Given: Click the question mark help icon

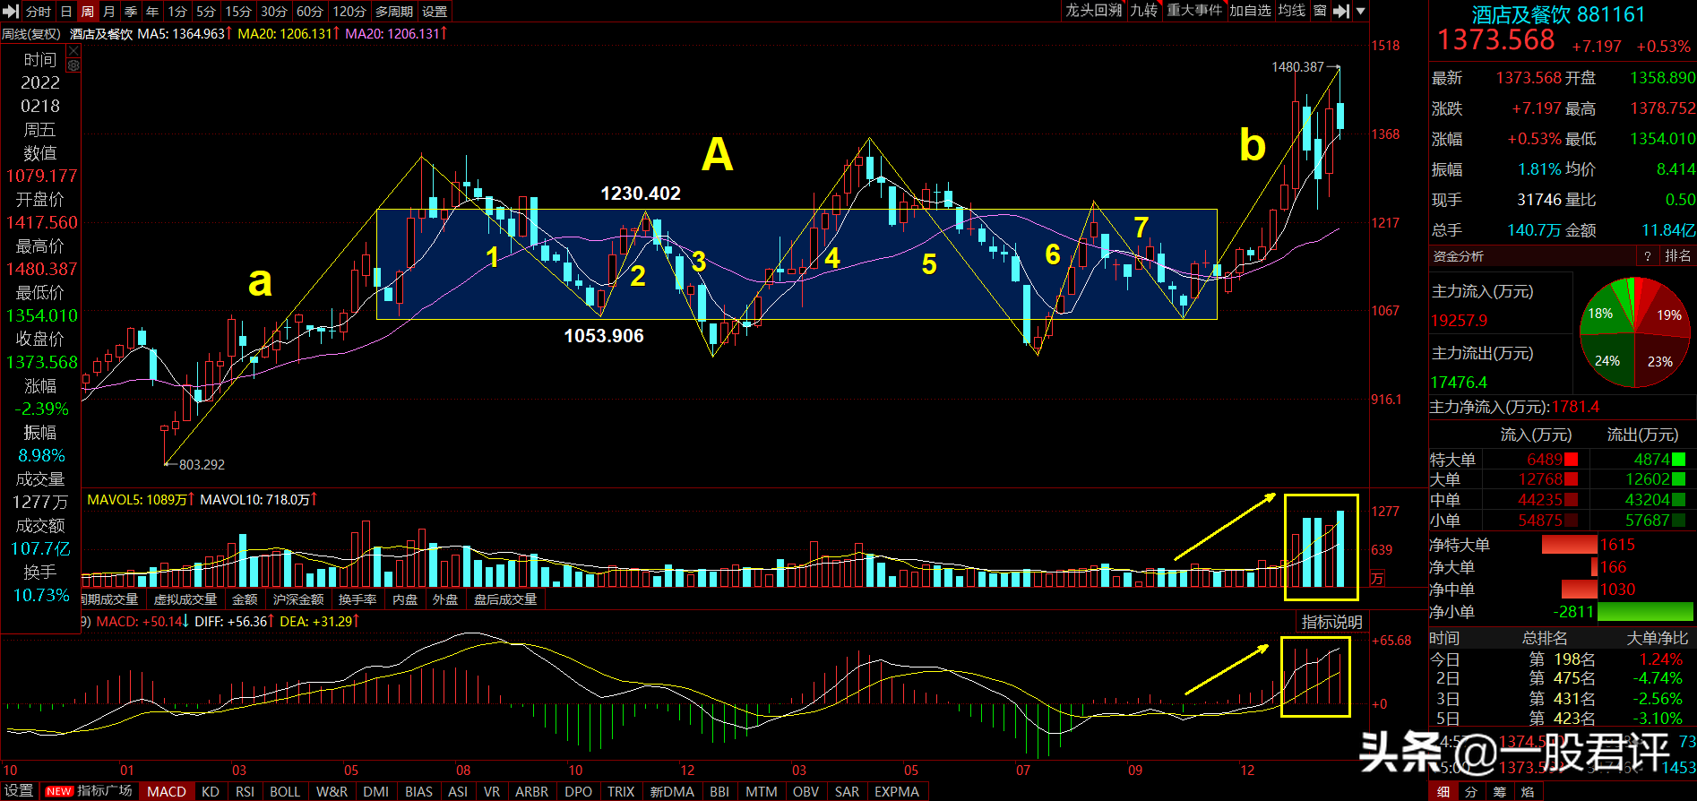Looking at the screenshot, I should click(x=1647, y=256).
